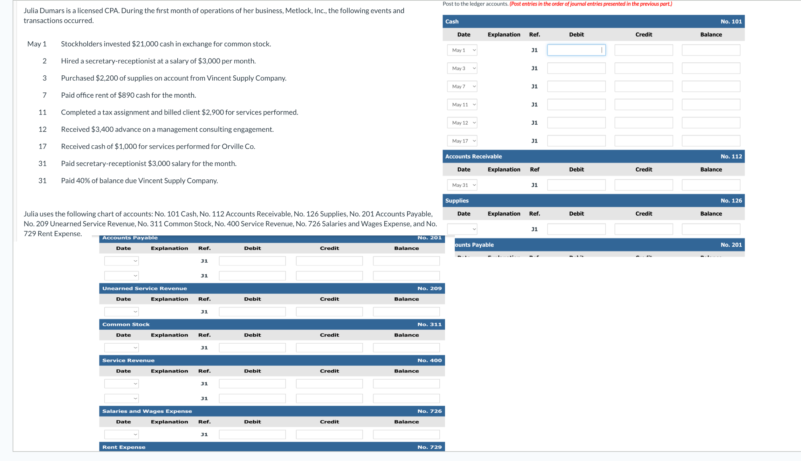The height and width of the screenshot is (461, 801).
Task: Open the May 1 date dropdown in Cash
Action: (462, 50)
